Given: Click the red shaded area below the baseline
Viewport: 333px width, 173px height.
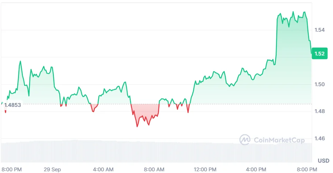Looking at the screenshot, I should point(145,112).
